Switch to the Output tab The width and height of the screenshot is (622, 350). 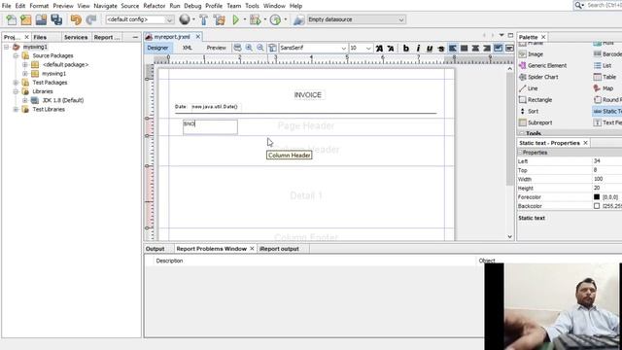155,249
